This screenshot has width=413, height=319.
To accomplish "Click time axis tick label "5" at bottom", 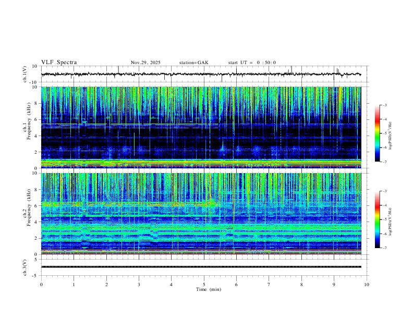I will point(204,285).
